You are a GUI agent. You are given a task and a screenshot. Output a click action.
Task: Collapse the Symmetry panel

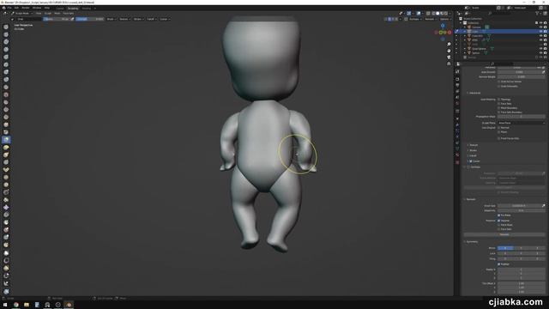(471, 242)
